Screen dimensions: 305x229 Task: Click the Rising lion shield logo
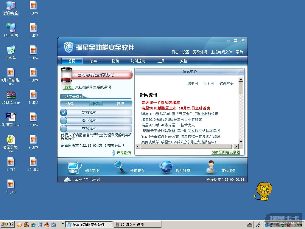69,47
